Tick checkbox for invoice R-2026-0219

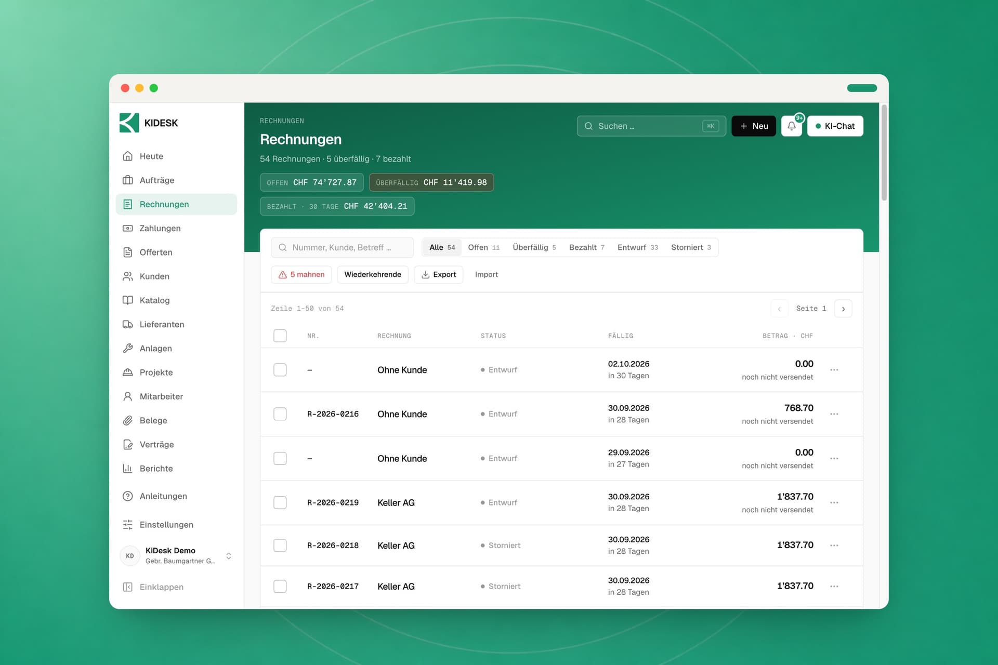(280, 502)
